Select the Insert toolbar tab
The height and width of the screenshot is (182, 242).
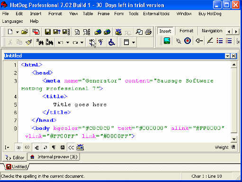pos(165,31)
